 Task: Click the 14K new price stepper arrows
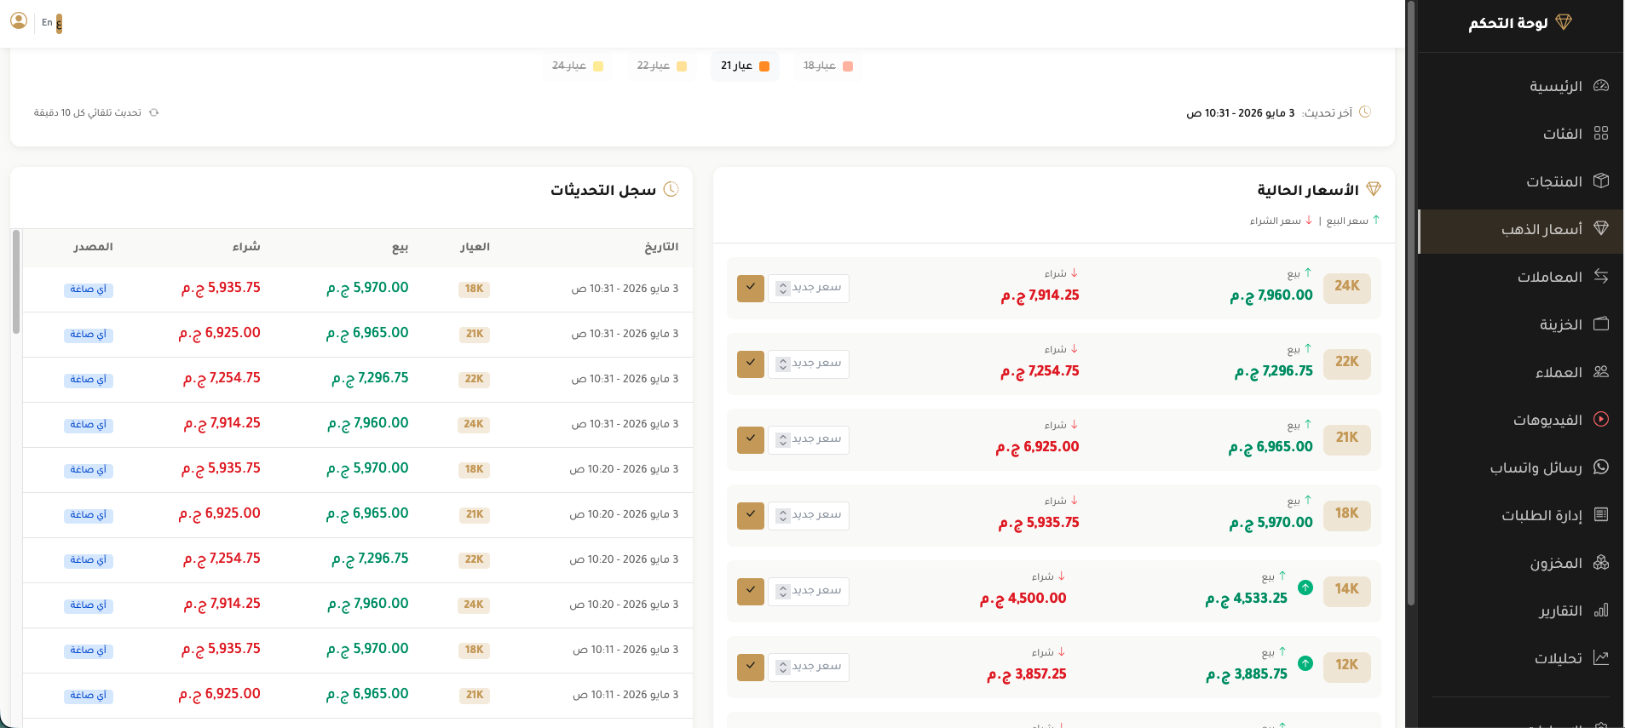pyautogui.click(x=782, y=592)
